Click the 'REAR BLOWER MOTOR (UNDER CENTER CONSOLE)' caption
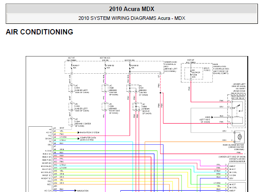 234,147
